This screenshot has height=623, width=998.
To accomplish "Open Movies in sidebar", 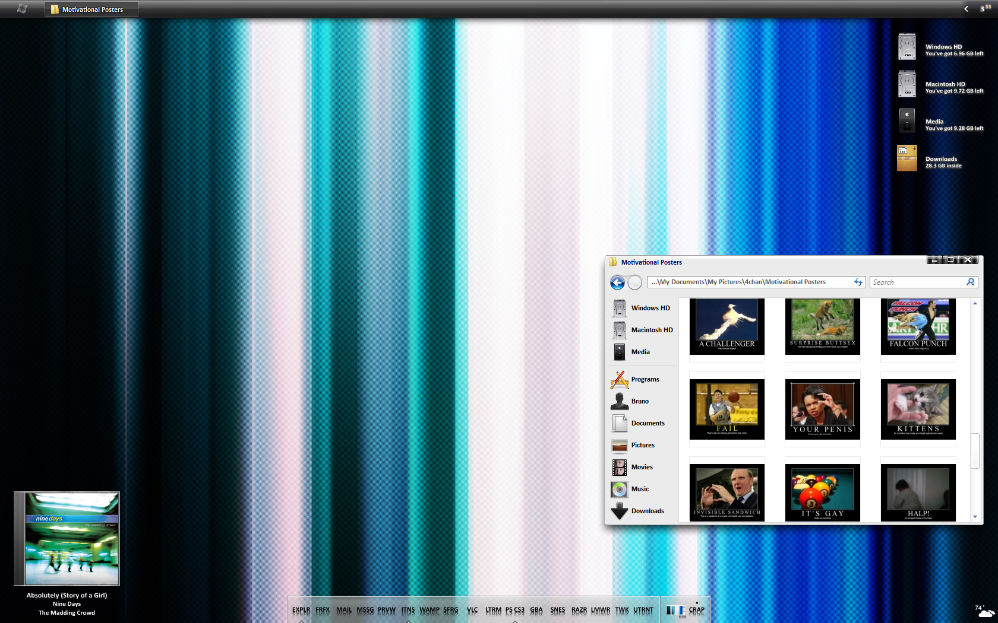I will point(632,467).
